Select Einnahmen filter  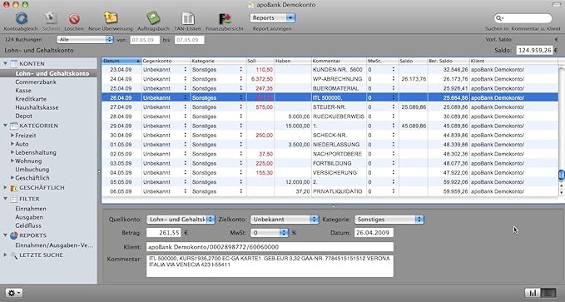31,209
